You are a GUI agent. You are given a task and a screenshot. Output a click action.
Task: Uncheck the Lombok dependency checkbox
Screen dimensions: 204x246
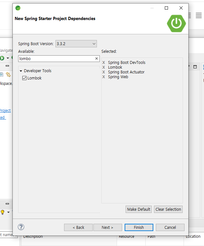(24, 78)
